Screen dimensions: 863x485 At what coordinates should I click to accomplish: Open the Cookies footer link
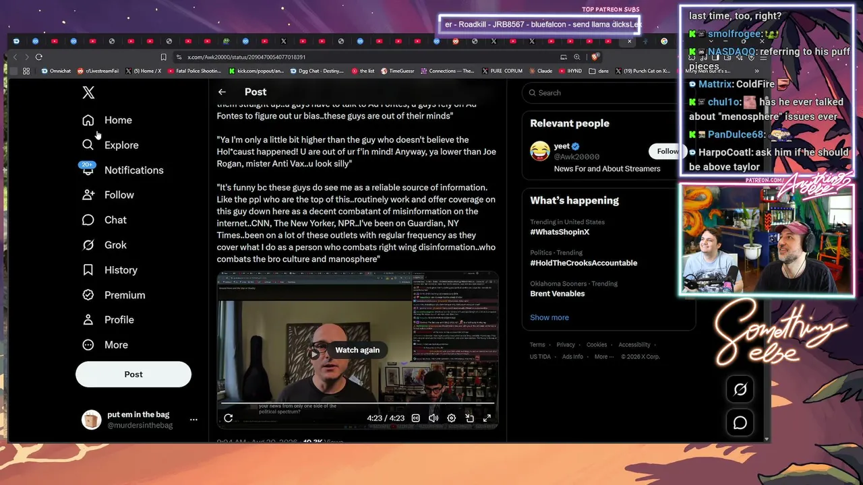[x=597, y=345]
